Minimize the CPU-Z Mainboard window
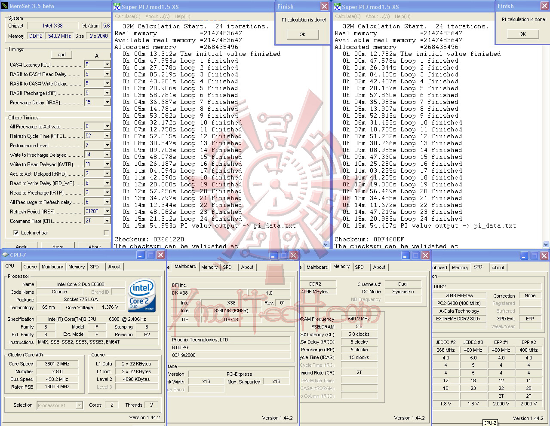The width and height of the screenshot is (550, 426). click(x=274, y=256)
